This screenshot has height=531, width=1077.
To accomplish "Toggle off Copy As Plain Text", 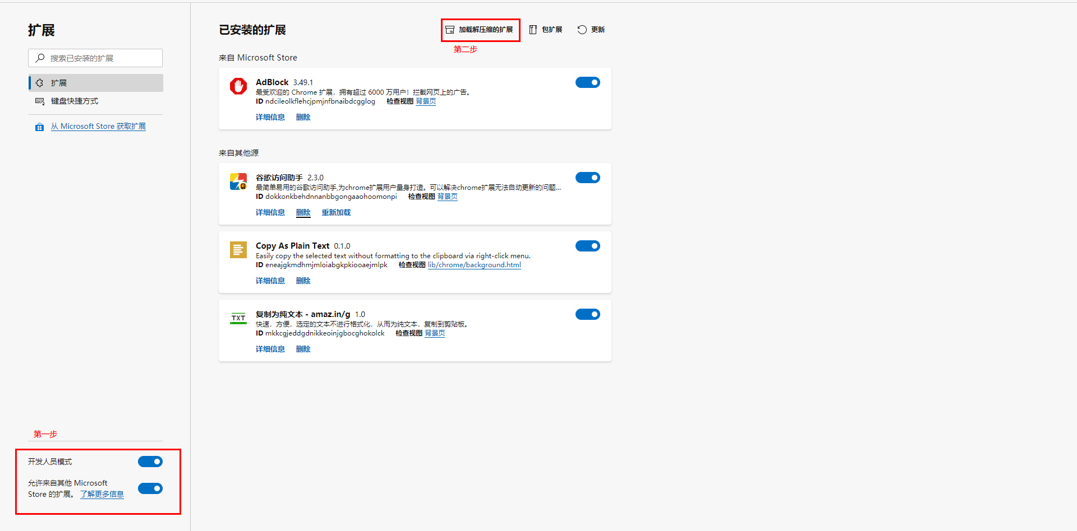I will 588,246.
